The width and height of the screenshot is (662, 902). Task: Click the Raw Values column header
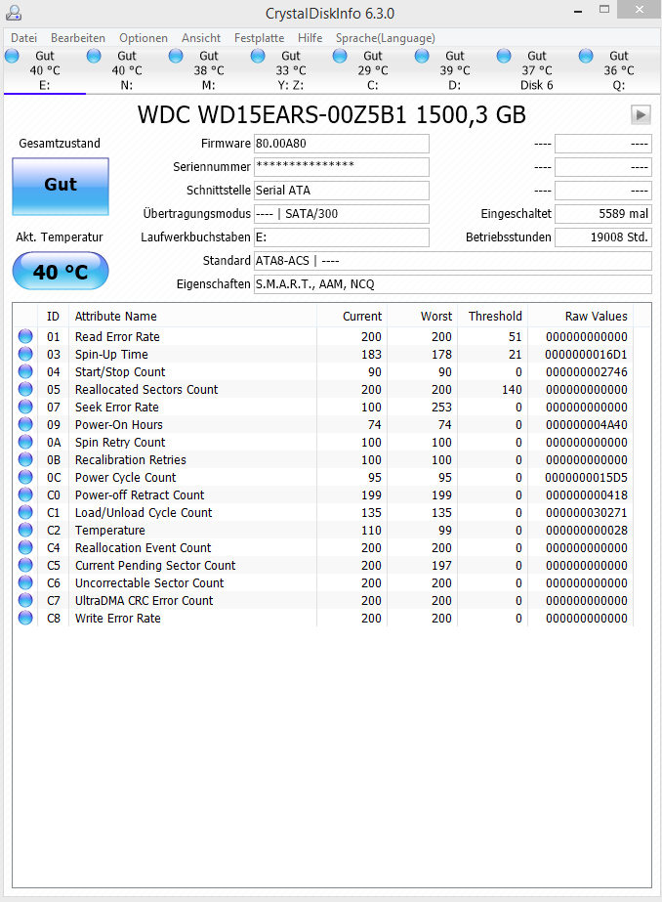[580, 316]
